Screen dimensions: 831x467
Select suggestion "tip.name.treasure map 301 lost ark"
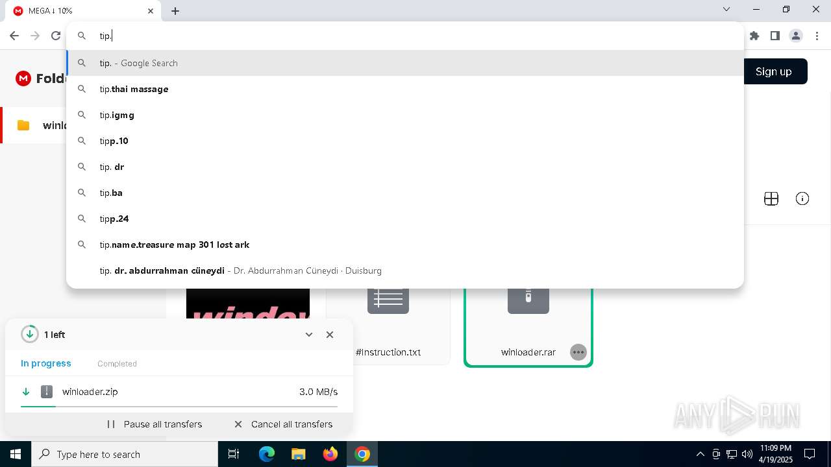pos(405,245)
